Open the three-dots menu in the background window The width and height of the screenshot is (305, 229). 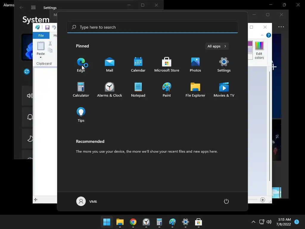click(x=281, y=27)
